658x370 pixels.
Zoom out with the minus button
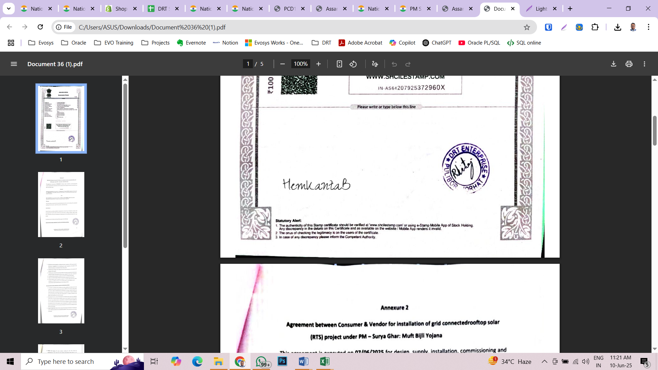(282, 64)
